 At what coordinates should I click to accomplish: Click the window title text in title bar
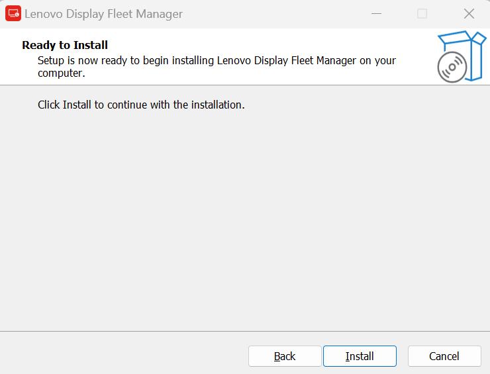pos(103,14)
